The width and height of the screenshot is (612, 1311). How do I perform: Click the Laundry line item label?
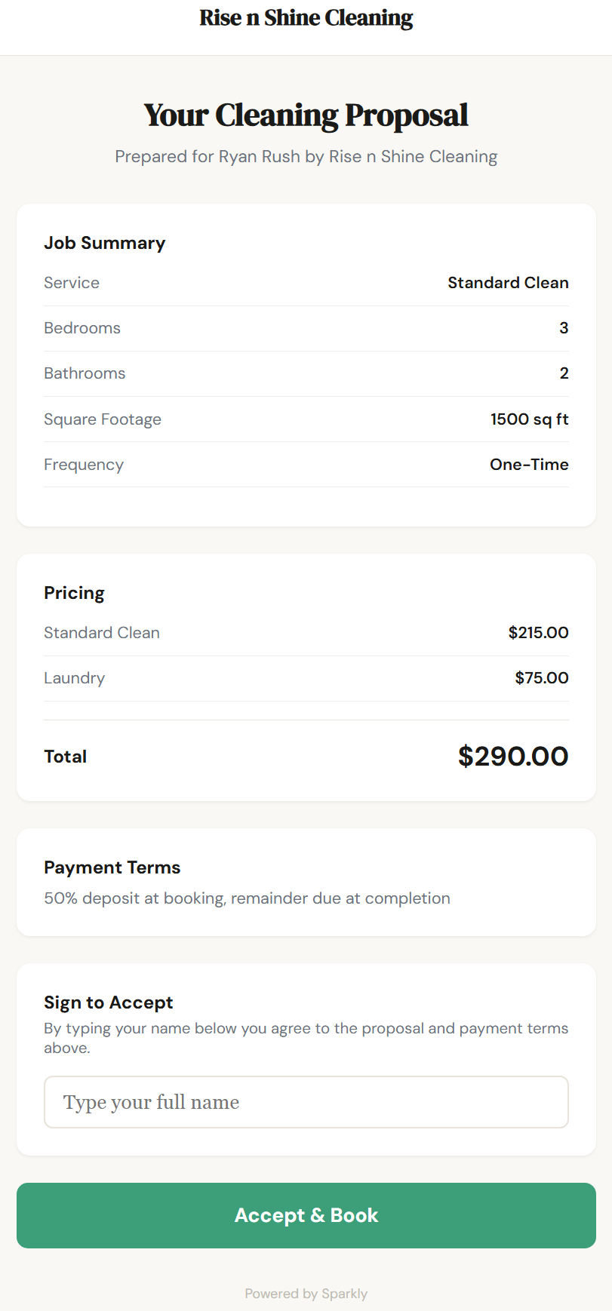tap(74, 678)
